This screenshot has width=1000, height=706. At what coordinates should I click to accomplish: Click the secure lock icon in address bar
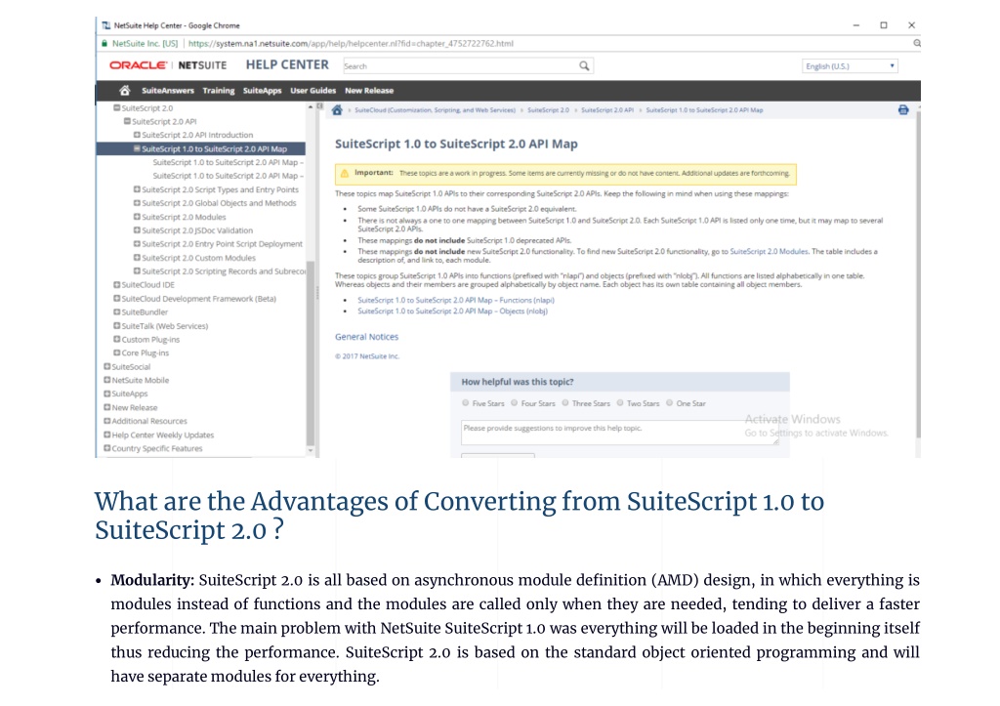104,43
